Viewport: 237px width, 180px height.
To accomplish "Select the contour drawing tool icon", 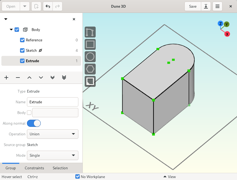I will [90, 32].
